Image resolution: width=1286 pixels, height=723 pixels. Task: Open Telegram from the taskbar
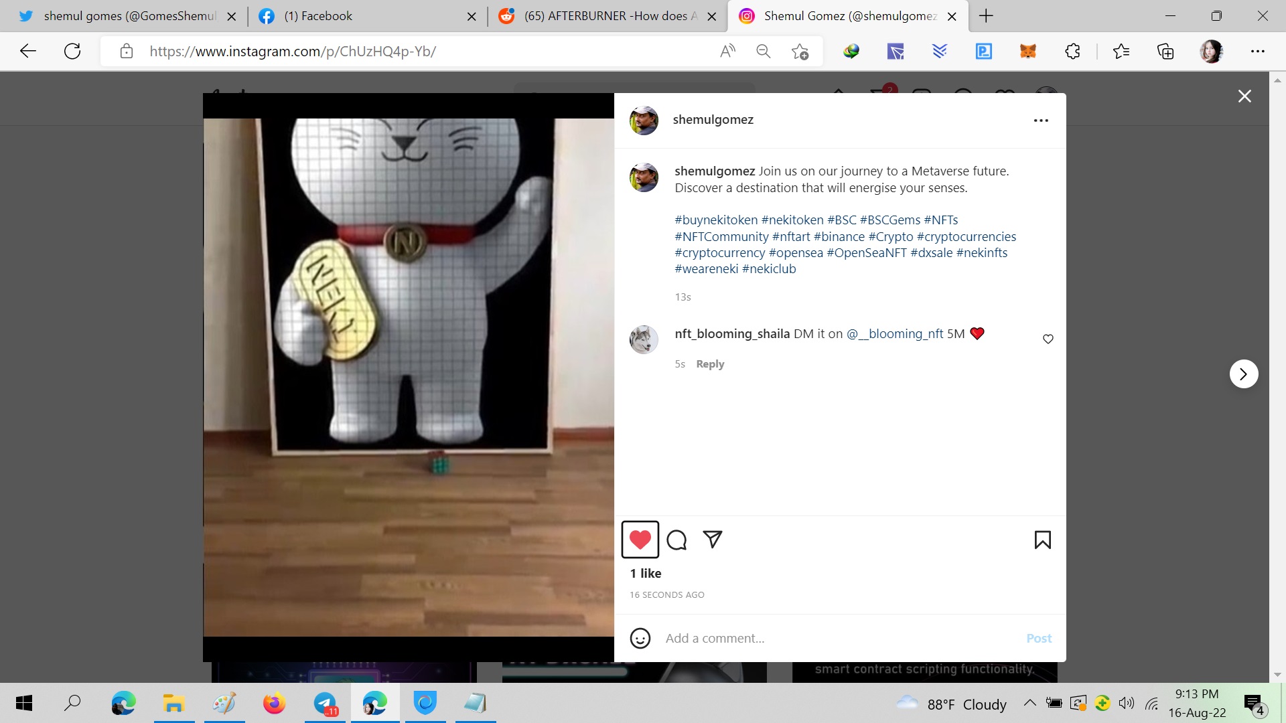pyautogui.click(x=326, y=703)
